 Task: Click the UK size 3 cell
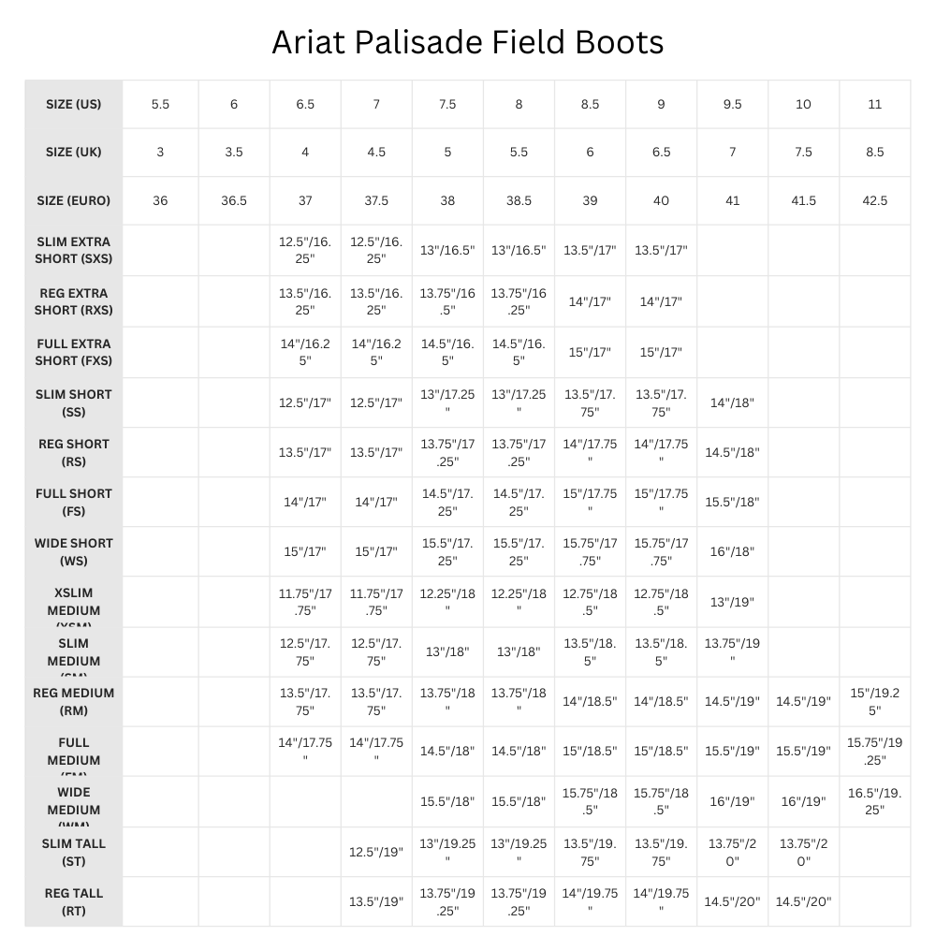click(160, 152)
